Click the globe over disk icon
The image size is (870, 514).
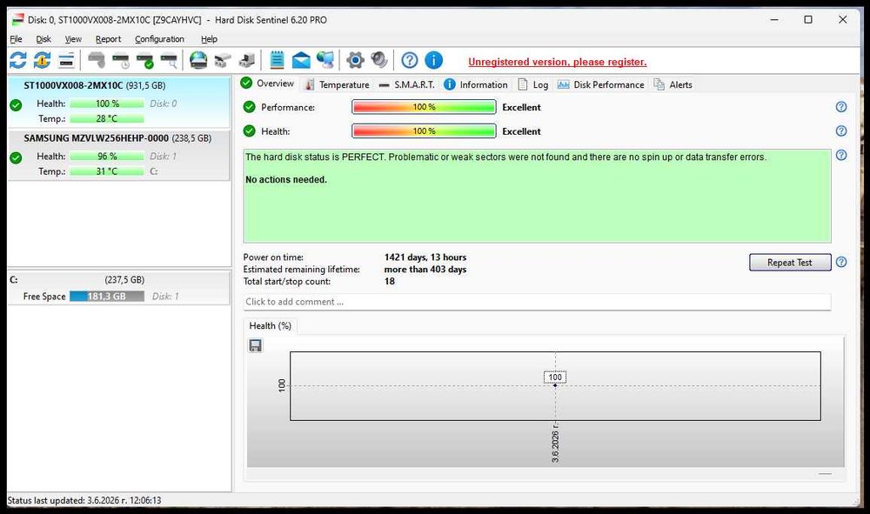[198, 60]
